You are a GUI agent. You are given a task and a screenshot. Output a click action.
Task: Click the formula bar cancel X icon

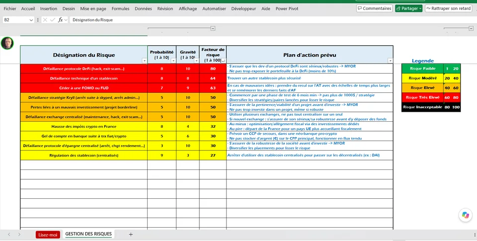click(x=45, y=20)
